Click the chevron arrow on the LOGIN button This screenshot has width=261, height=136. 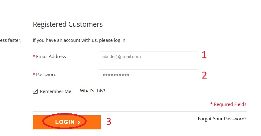[x=79, y=122]
